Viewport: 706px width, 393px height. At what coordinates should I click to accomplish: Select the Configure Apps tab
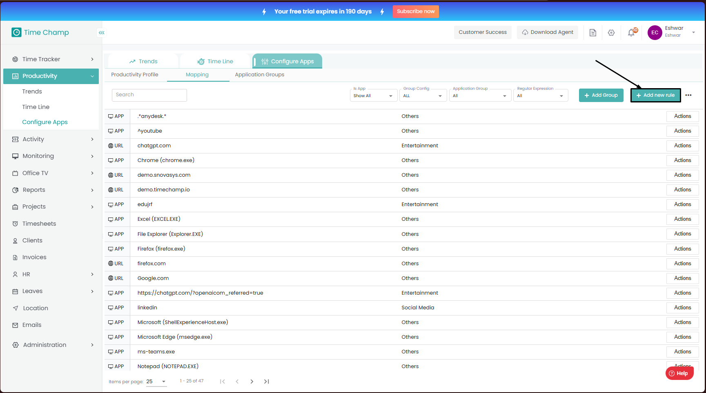click(287, 61)
